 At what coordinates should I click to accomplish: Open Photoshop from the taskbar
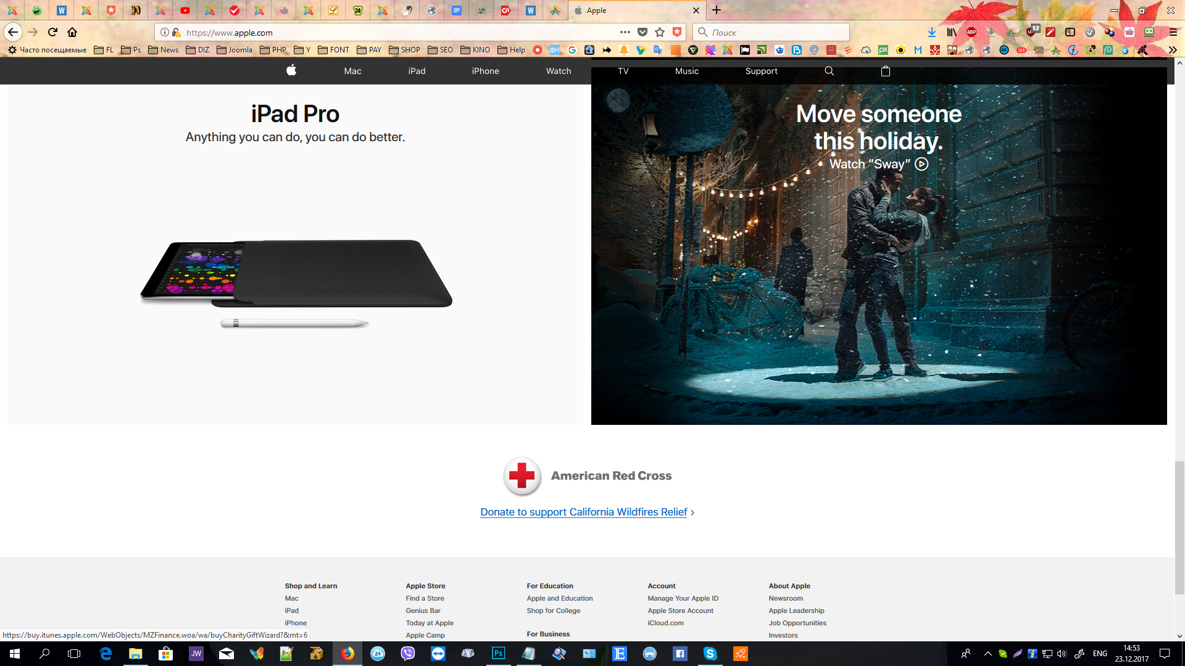[498, 654]
